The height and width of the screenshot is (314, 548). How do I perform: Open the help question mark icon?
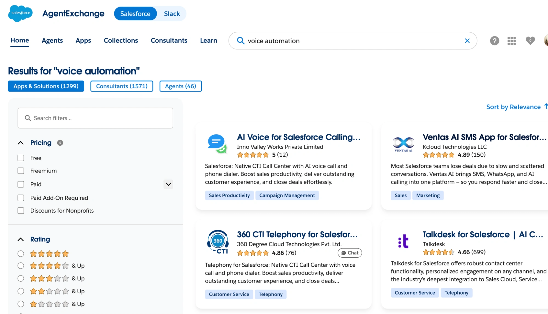coord(494,41)
